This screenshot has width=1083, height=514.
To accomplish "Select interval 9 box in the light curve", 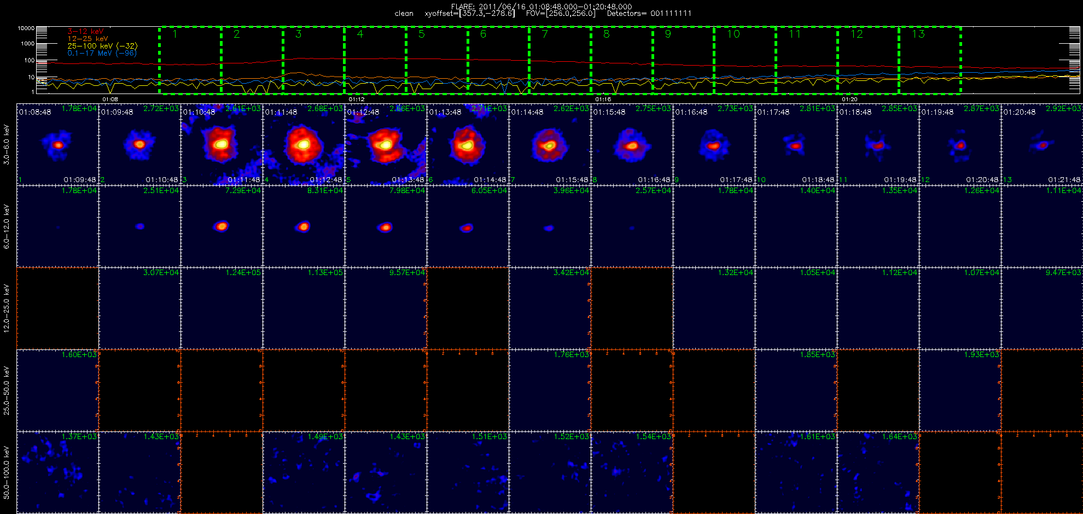I will point(684,60).
